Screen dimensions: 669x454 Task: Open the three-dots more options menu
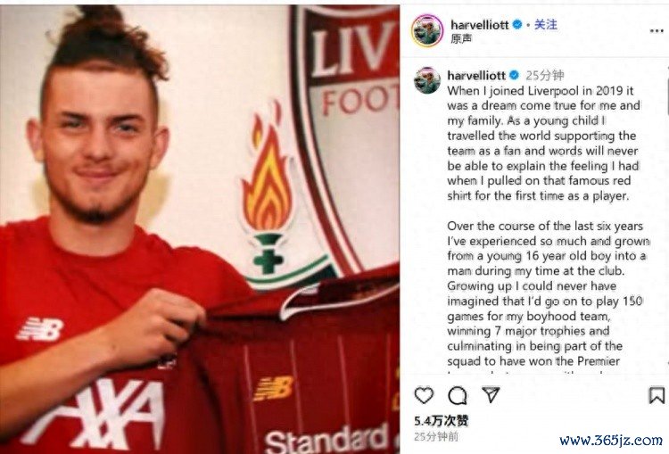[x=657, y=30]
